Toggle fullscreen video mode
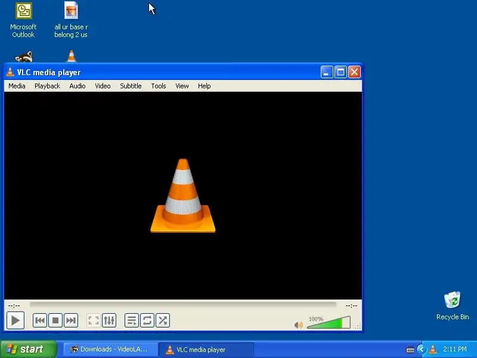This screenshot has height=358, width=477. [94, 320]
